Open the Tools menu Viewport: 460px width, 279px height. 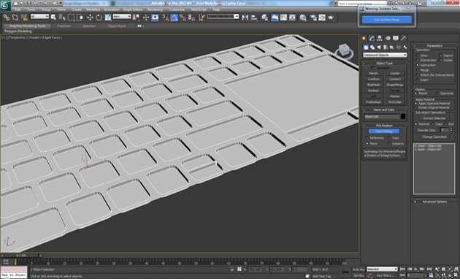point(31,9)
